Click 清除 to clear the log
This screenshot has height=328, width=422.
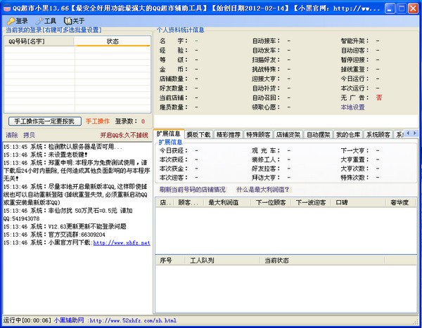click(11, 135)
